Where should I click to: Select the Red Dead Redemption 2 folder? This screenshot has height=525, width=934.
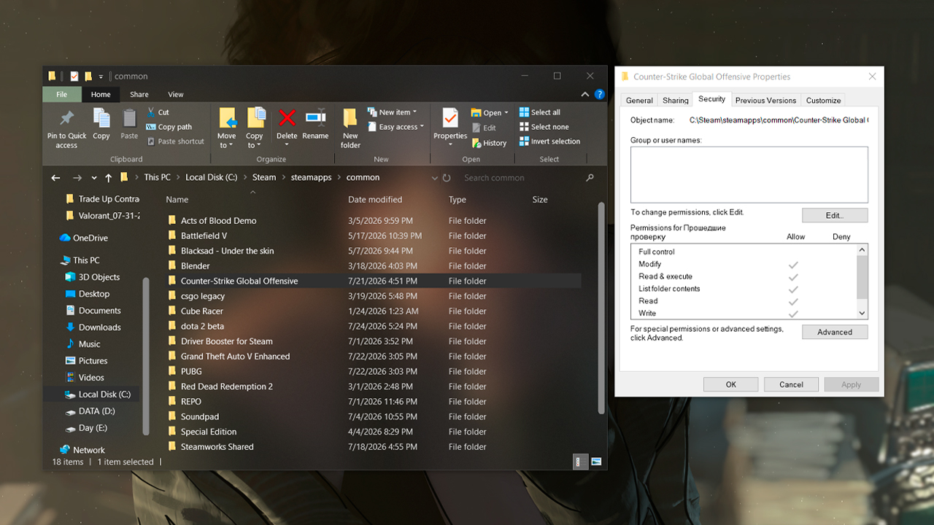pos(226,386)
